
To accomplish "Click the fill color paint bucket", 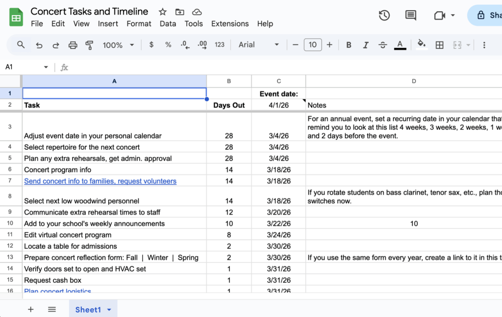I will (421, 45).
